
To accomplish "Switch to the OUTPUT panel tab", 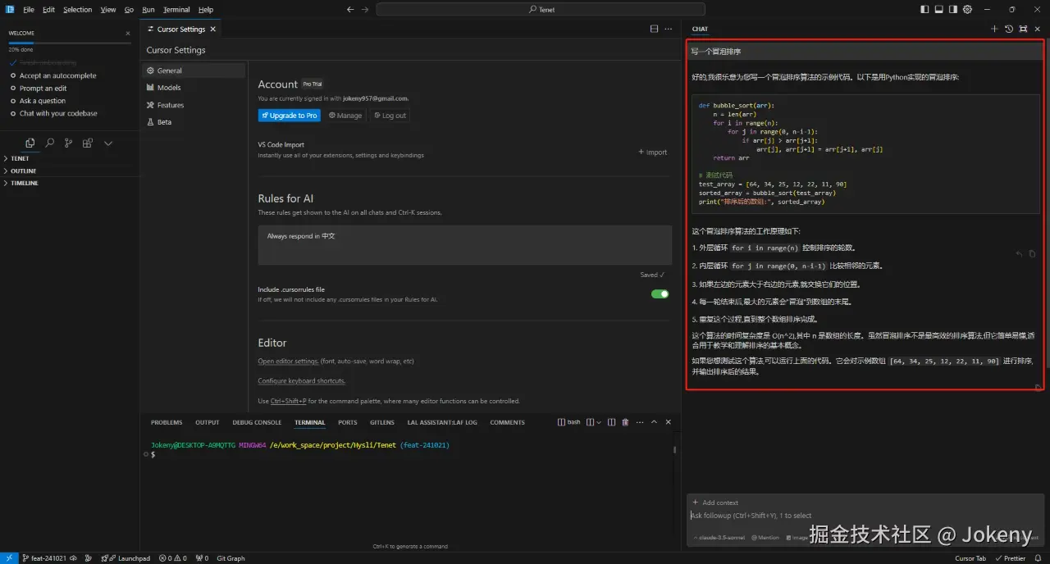I will pyautogui.click(x=208, y=422).
